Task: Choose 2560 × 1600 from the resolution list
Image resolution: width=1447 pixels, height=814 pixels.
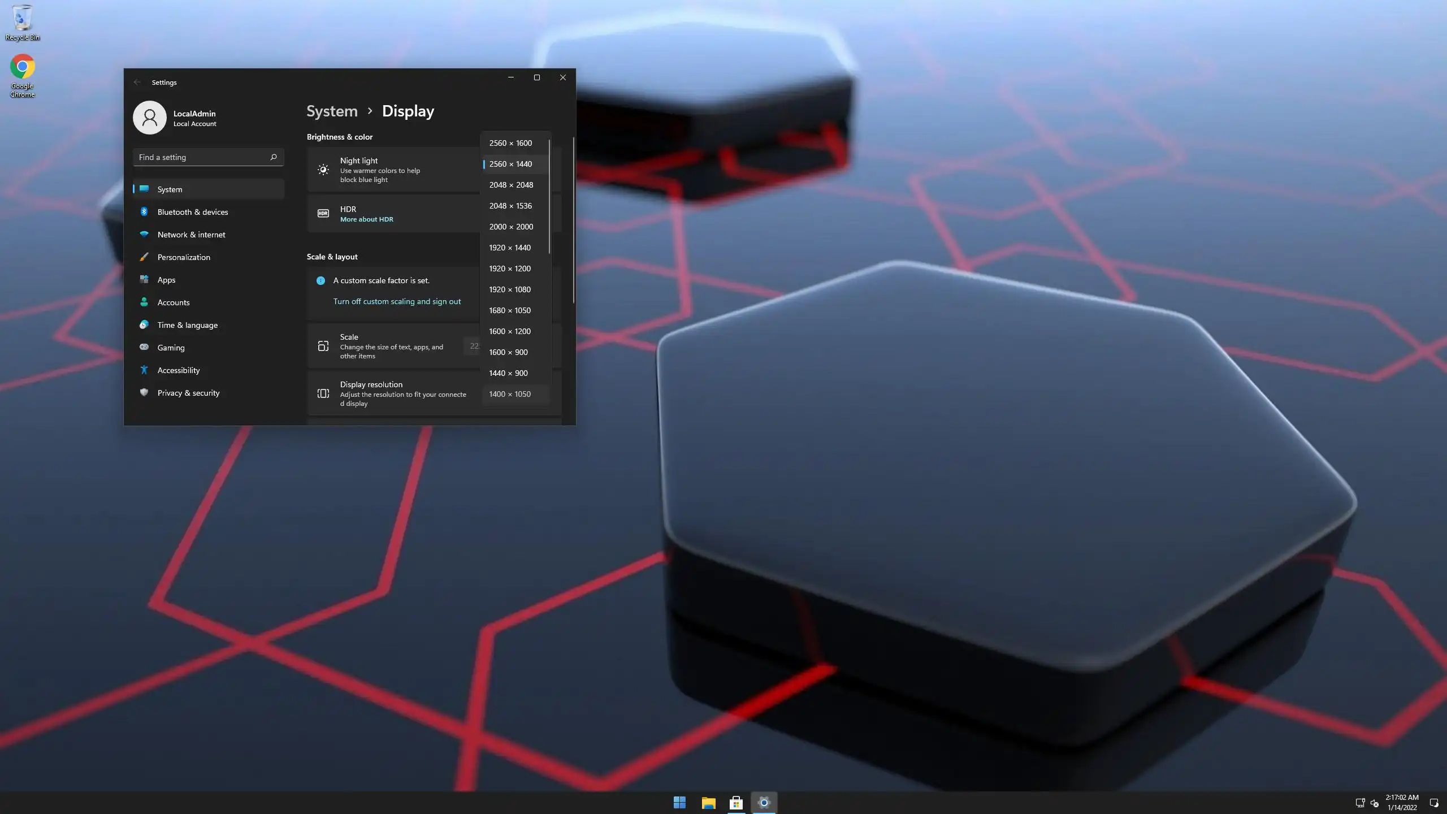Action: pos(510,143)
